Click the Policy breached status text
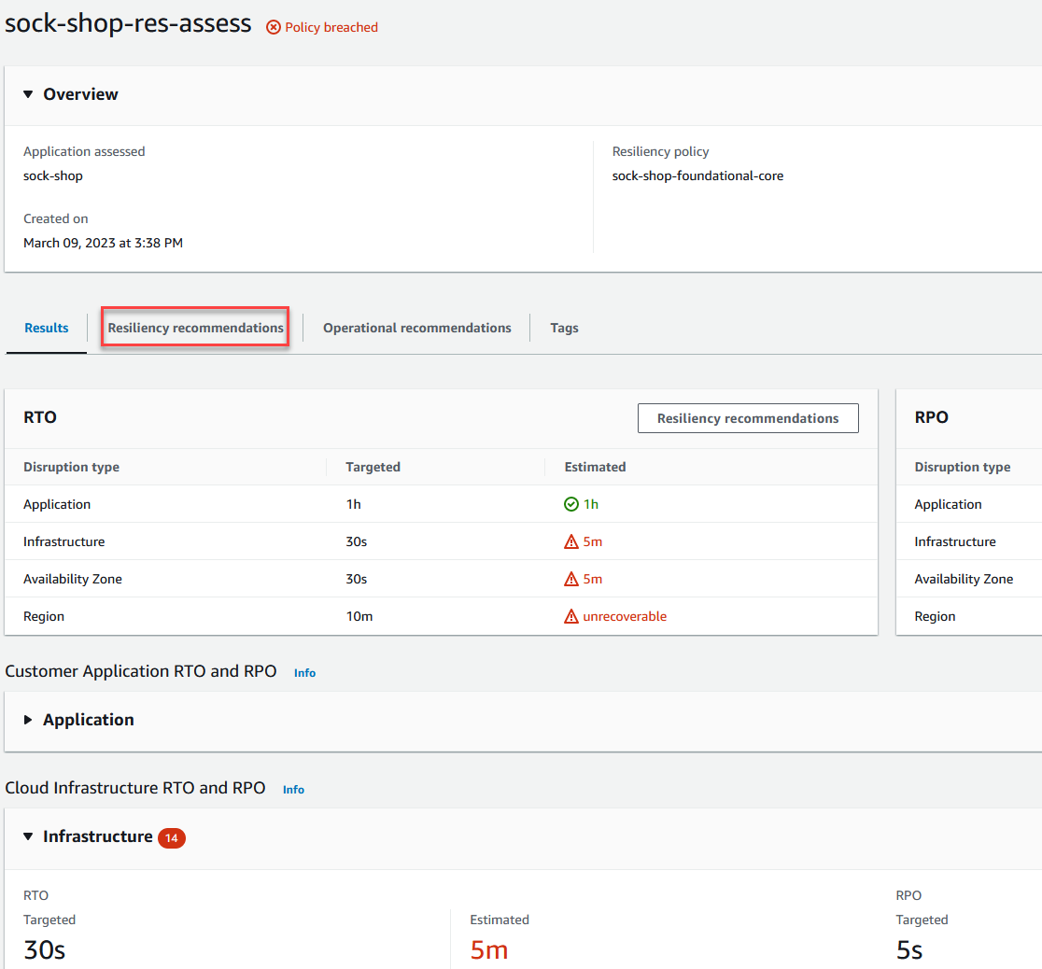 pos(331,27)
